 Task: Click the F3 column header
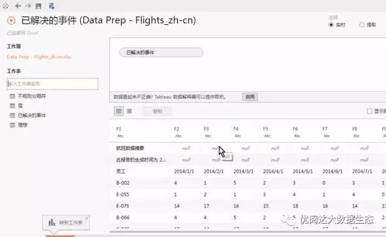(x=206, y=129)
